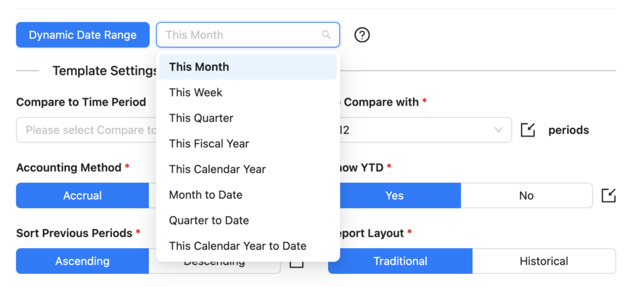The image size is (633, 287).
Task: Select Traditional report layout
Action: point(400,261)
